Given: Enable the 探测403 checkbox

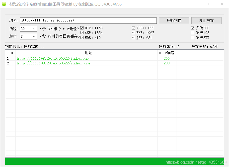Looking at the screenshot, I should click(193, 32).
